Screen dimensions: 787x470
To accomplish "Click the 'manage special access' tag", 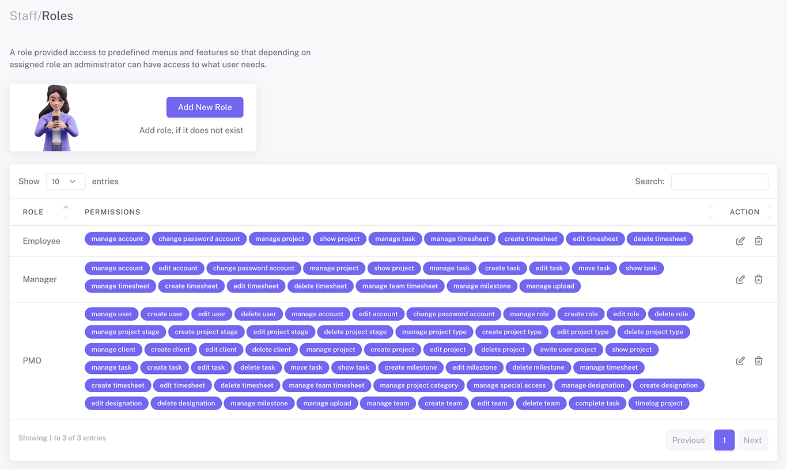I will pos(509,385).
